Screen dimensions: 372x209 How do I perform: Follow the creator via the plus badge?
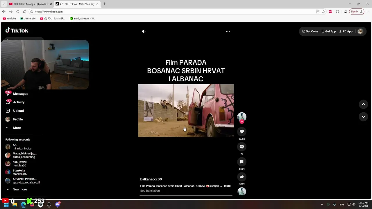coord(242,122)
